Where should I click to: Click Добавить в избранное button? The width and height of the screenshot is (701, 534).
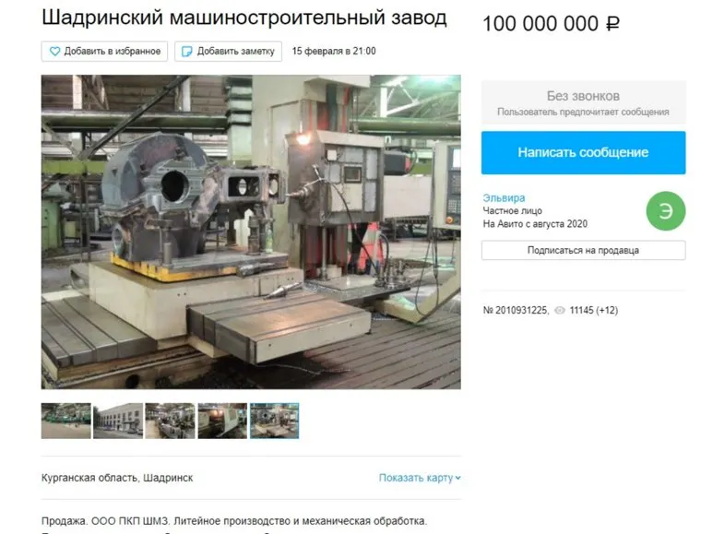click(104, 52)
